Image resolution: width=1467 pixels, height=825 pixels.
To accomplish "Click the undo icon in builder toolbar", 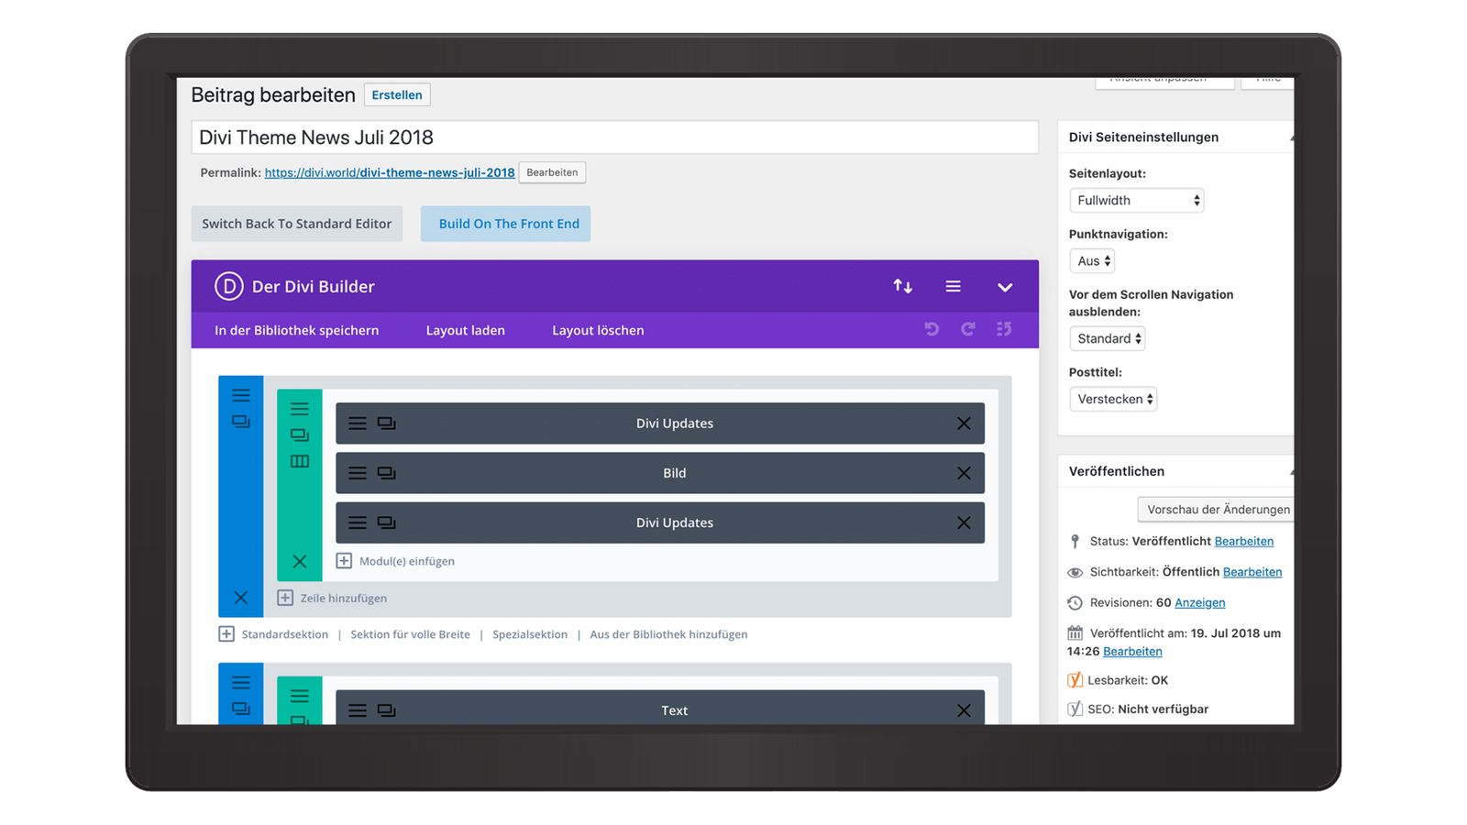I will (932, 329).
